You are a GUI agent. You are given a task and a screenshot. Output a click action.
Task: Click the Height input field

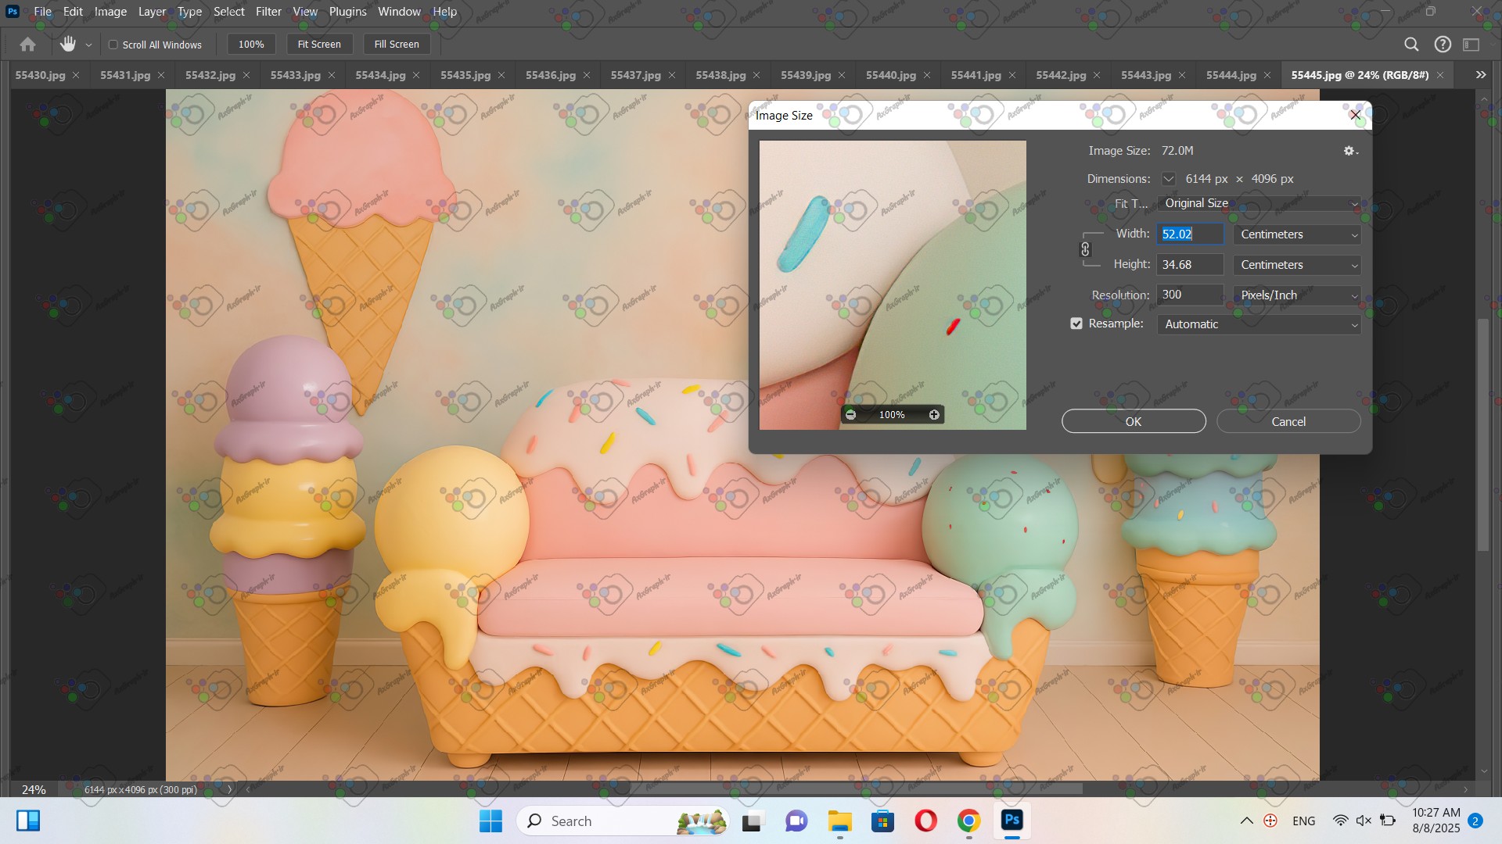click(x=1189, y=265)
